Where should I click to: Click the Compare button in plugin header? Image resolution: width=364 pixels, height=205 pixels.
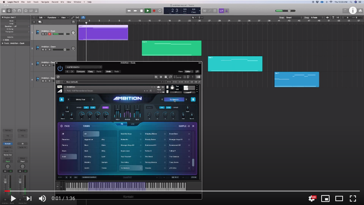pos(81,72)
